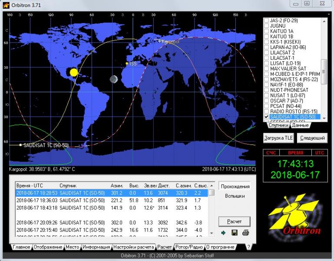Open the Ротор/Радио tab

189,247
